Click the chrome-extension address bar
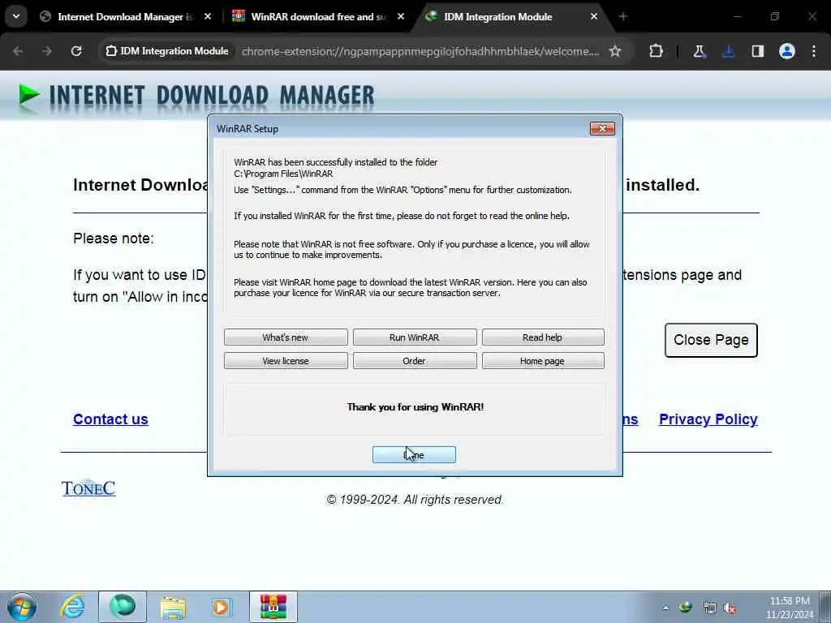 click(420, 51)
